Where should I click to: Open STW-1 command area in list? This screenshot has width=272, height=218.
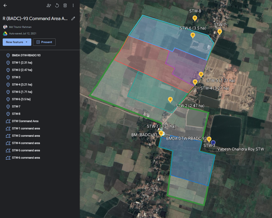tap(26, 128)
